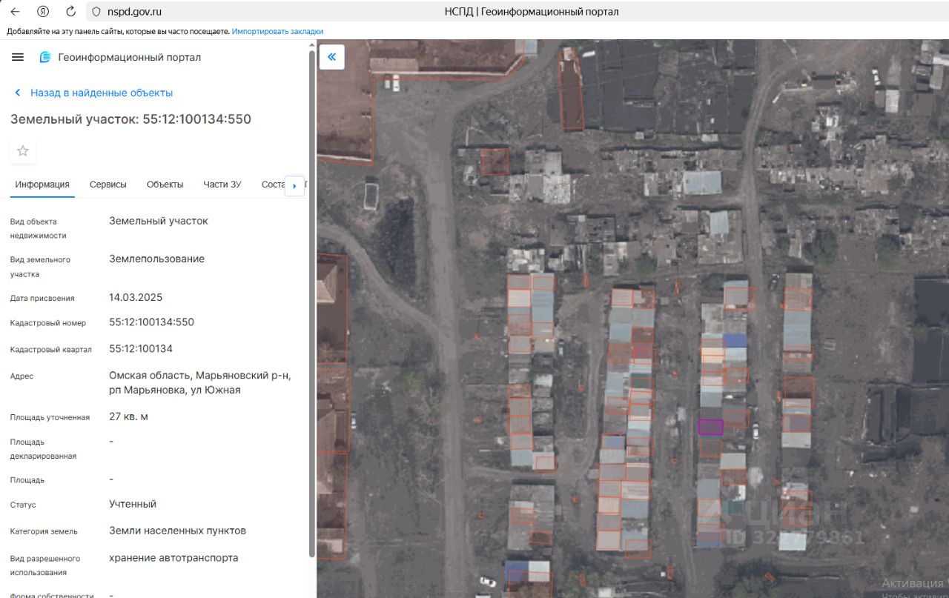Click the value хранение автотранспорта
This screenshot has width=949, height=598.
(173, 558)
